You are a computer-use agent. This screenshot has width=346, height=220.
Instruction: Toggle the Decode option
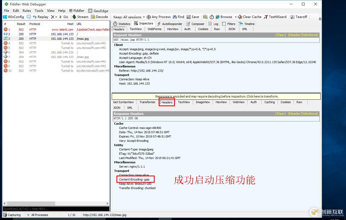[x=99, y=17]
